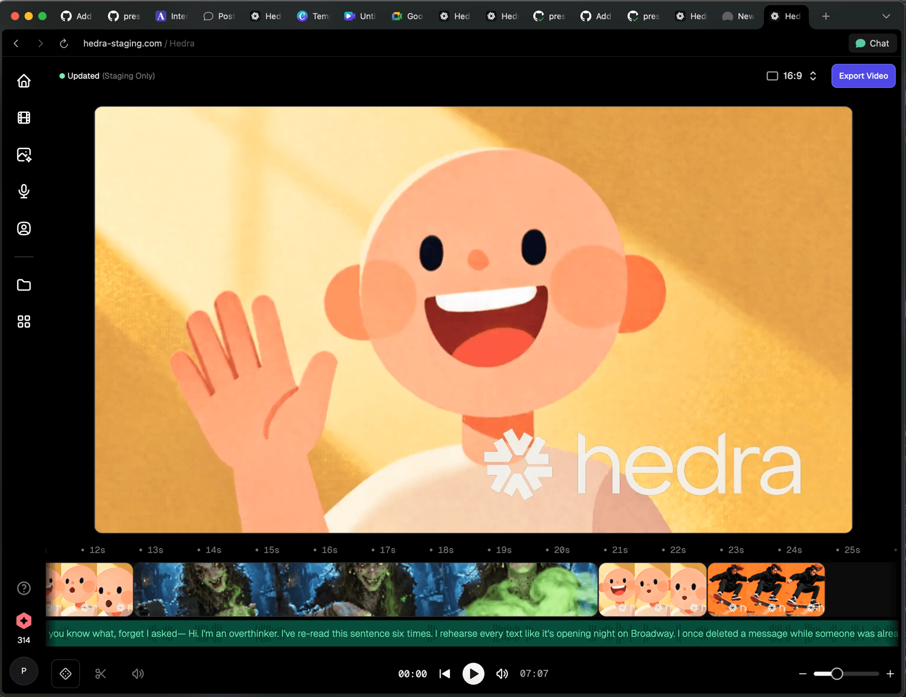Skip to start of timeline
This screenshot has height=697, width=906.
click(x=445, y=674)
